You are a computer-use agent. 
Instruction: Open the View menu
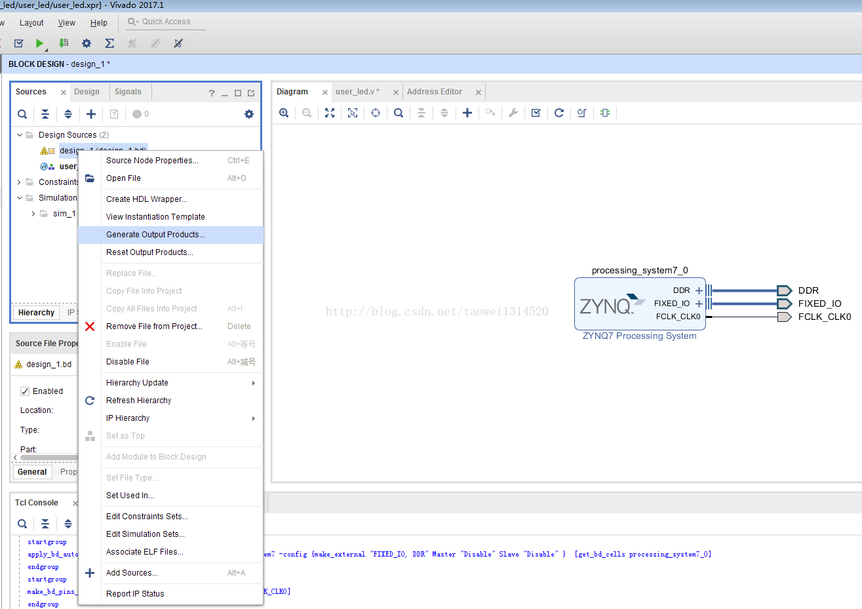67,23
